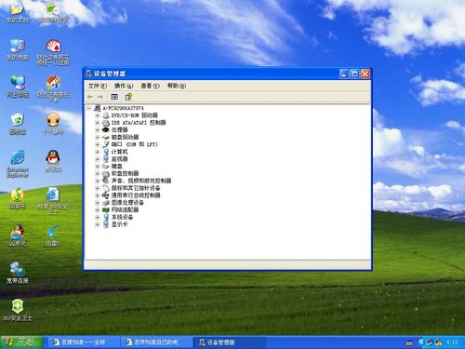
Task: Expand the 图像处理设备 node
Action: pyautogui.click(x=97, y=203)
